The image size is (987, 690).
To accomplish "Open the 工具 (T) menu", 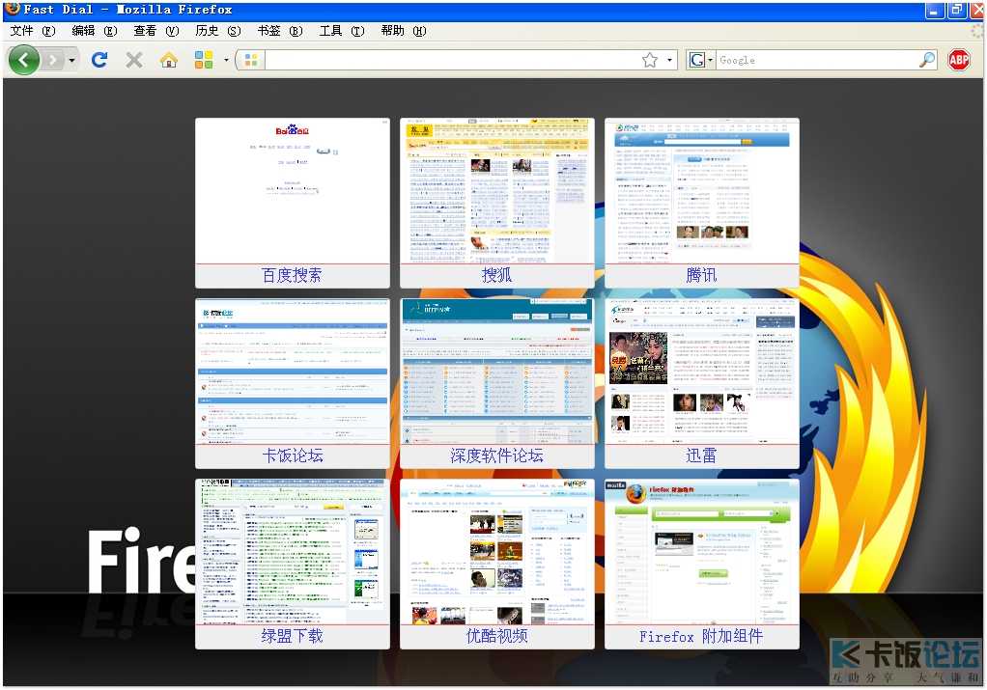I will [342, 31].
